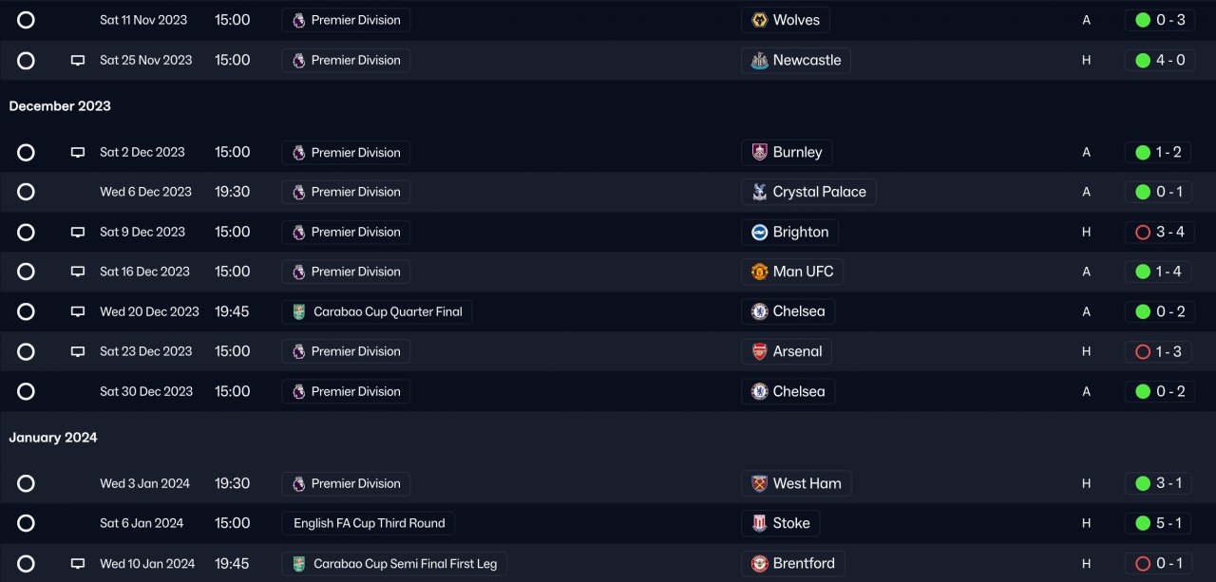Click the Stoke club crest icon

(759, 523)
